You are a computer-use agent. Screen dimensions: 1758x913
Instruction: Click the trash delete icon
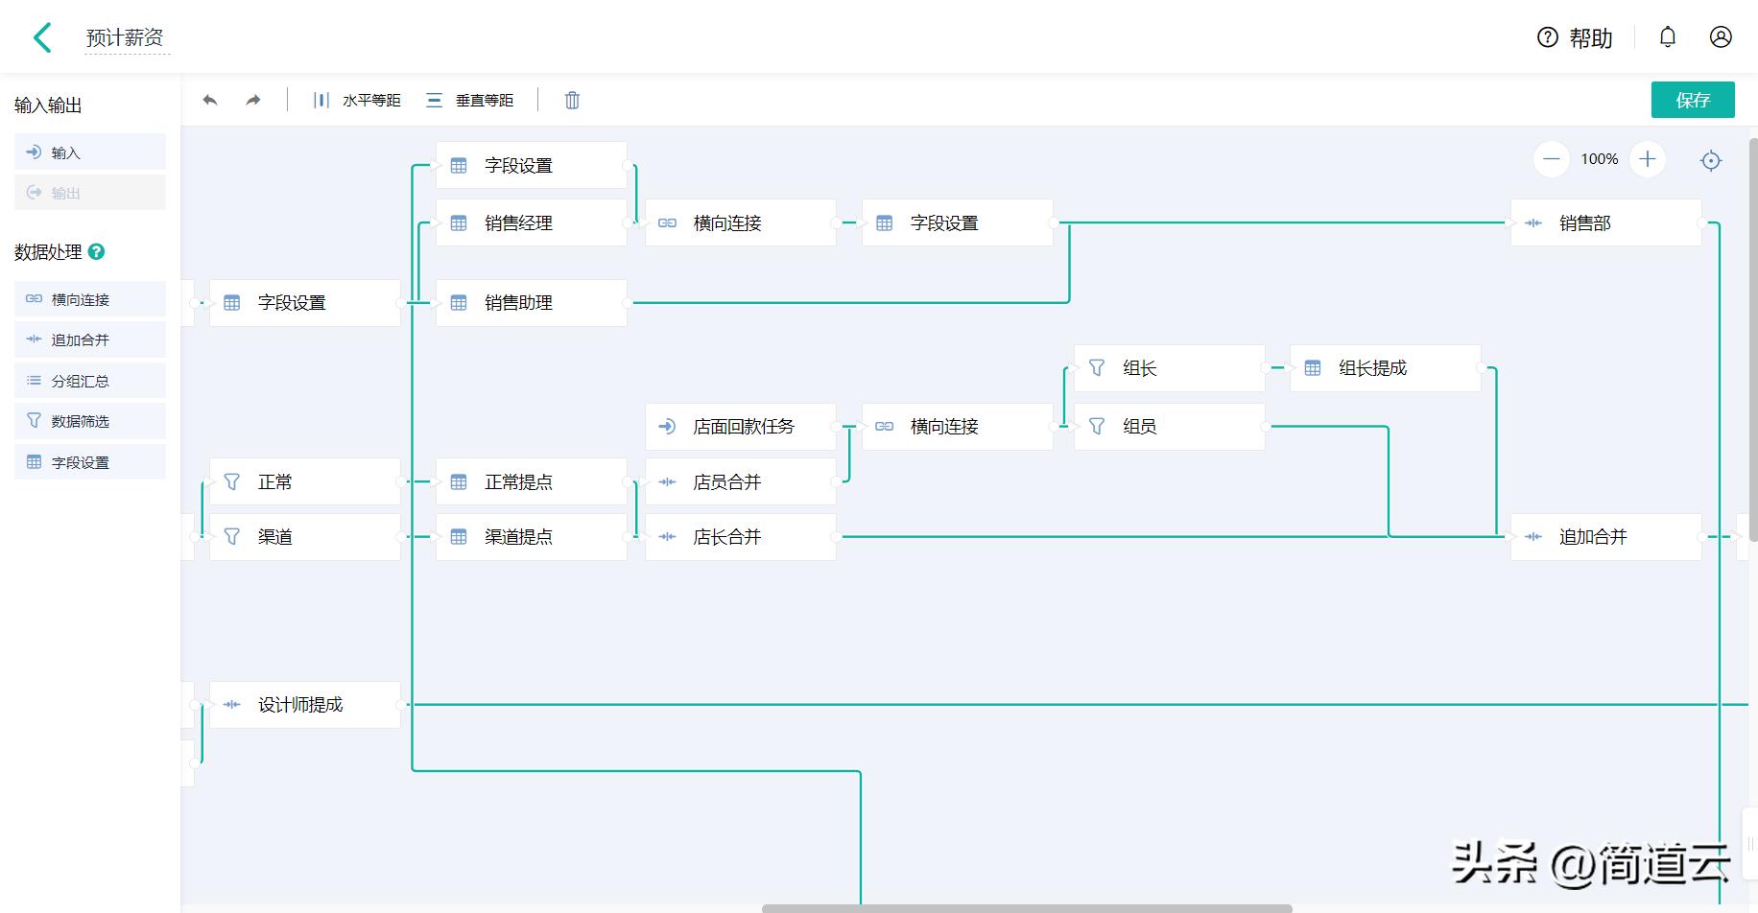(x=572, y=99)
